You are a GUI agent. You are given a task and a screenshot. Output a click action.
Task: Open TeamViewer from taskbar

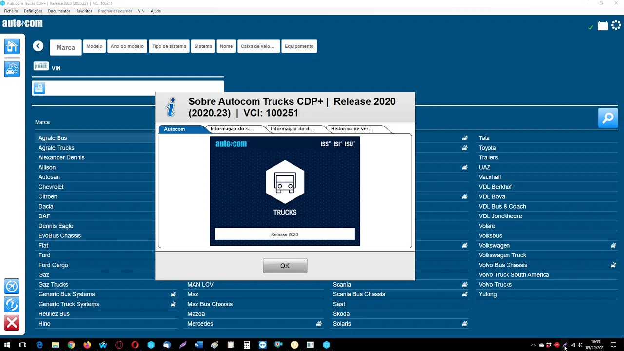coord(263,345)
